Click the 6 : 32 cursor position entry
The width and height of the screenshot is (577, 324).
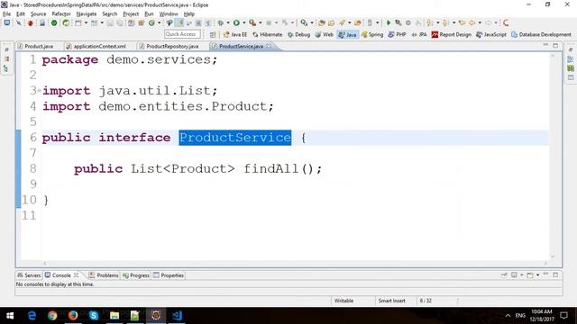[x=426, y=301]
